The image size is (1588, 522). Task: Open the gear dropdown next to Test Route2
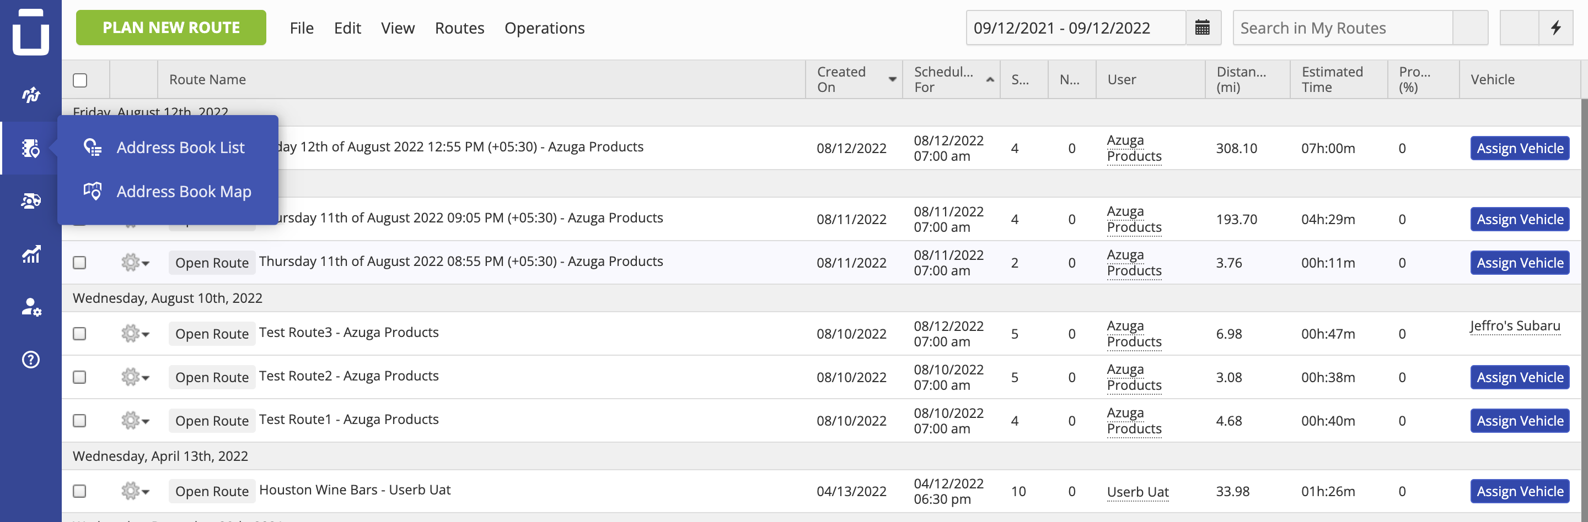(x=135, y=377)
